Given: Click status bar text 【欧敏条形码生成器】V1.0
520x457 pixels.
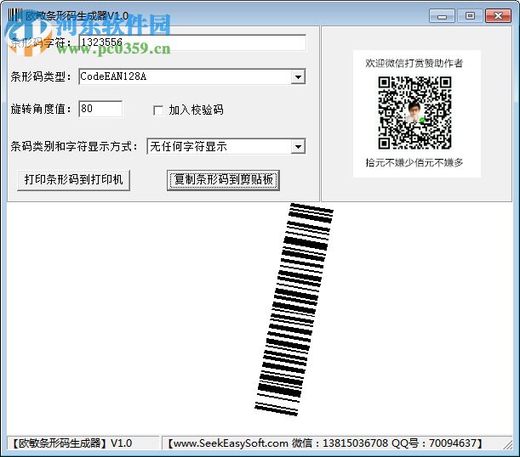Looking at the screenshot, I should coord(72,443).
